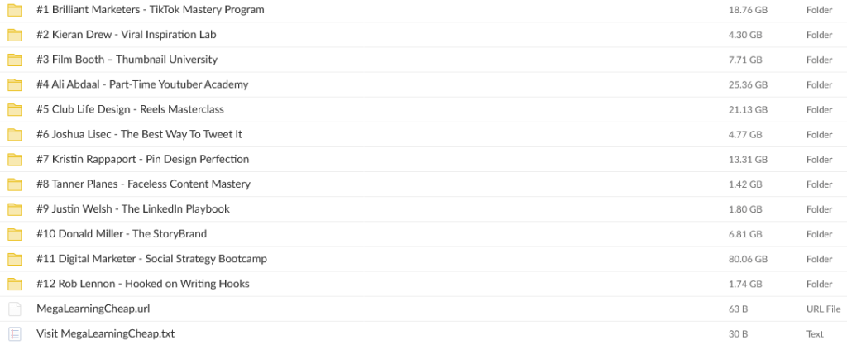The image size is (847, 345).
Task: Open Justin Welsh - The LinkedIn Playbook
Action: click(133, 209)
